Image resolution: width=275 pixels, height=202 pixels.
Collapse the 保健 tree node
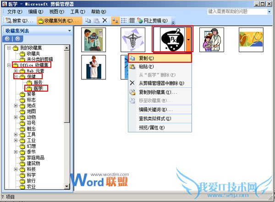pyautogui.click(x=16, y=76)
